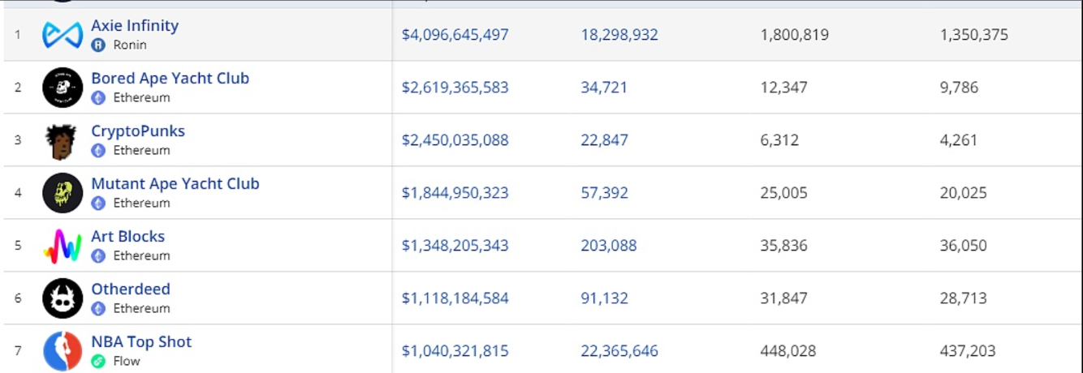Click the Axie Infinity logo icon

tap(63, 35)
